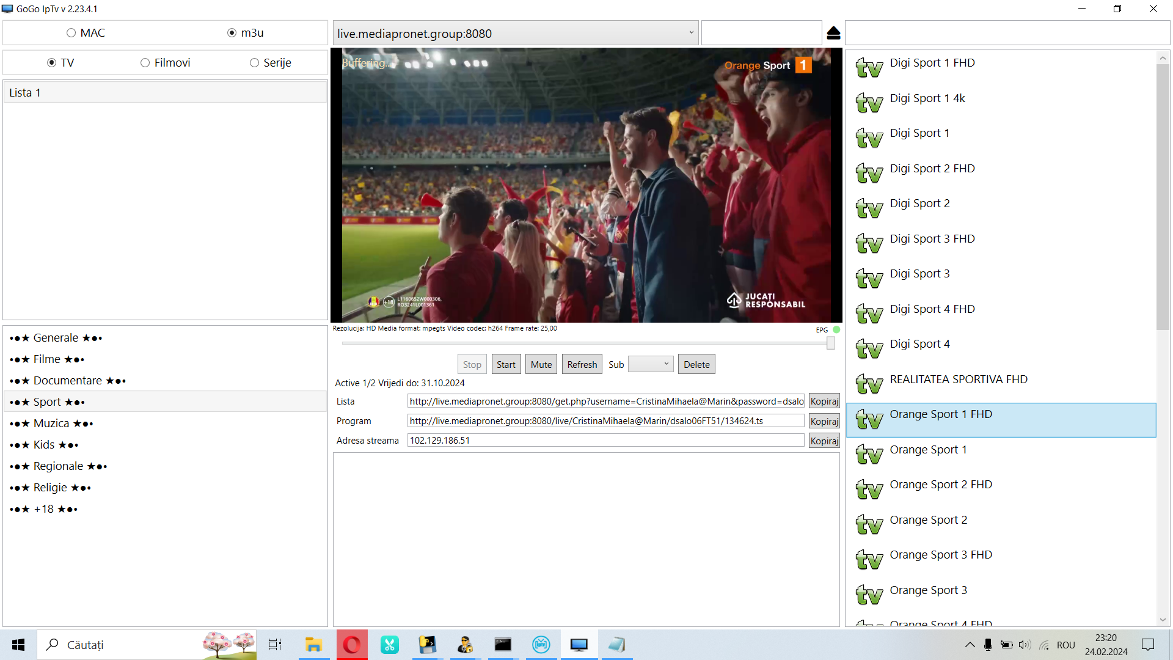This screenshot has width=1173, height=660.
Task: Click the Căutați taskbar search box
Action: coord(147,645)
